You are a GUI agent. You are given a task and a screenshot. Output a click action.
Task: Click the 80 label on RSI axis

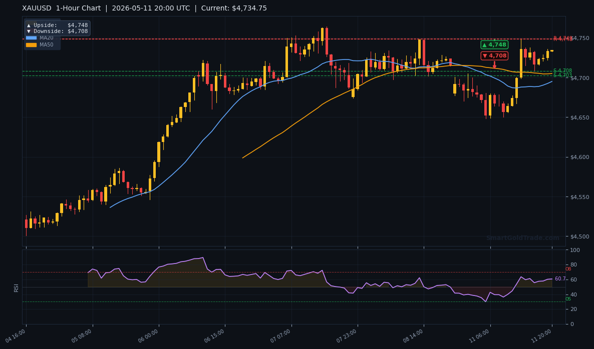(573, 264)
